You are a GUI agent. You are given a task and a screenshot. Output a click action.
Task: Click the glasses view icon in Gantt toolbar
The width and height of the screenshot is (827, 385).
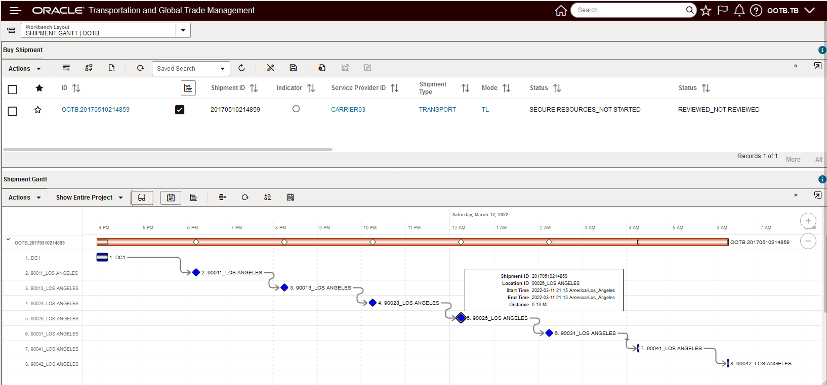142,198
